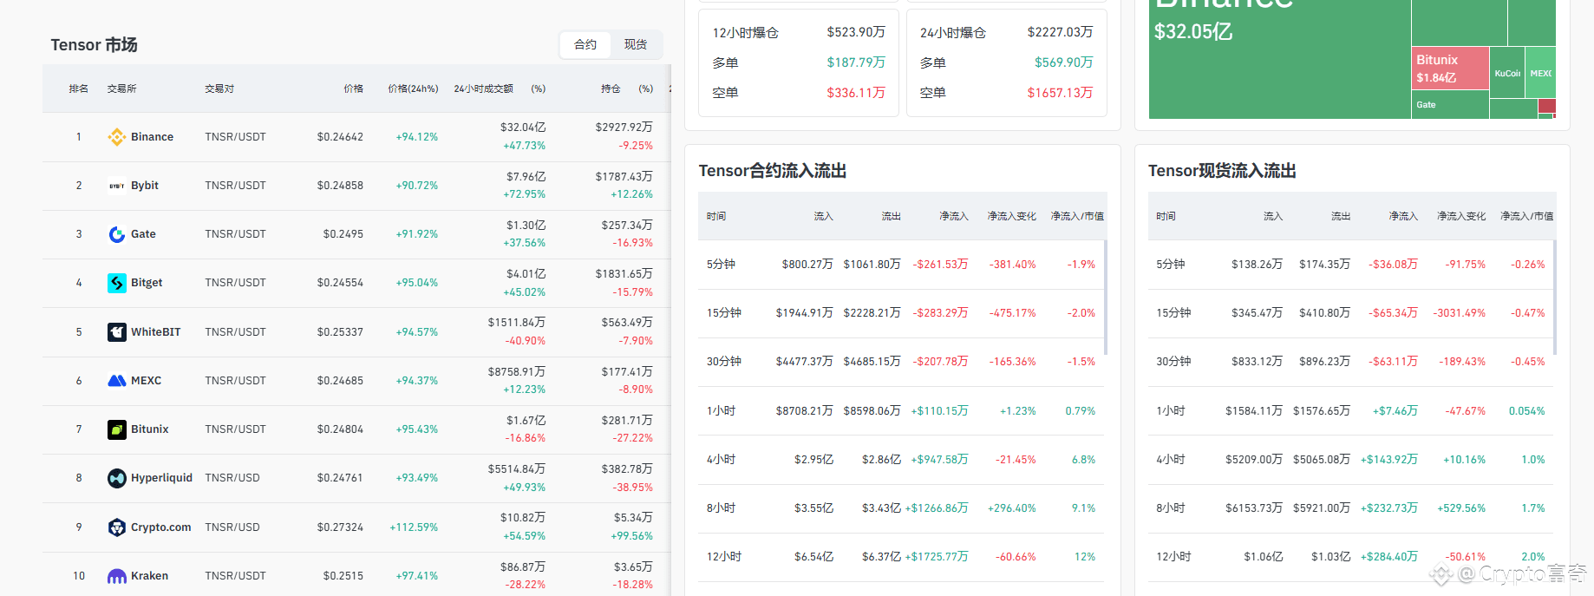Click the green Binance treemap block
The image size is (1594, 596).
[x=1279, y=59]
